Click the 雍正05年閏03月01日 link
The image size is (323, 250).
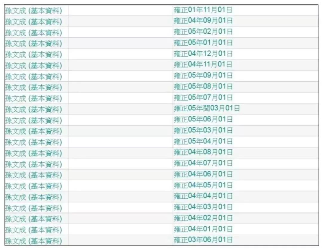click(x=207, y=109)
